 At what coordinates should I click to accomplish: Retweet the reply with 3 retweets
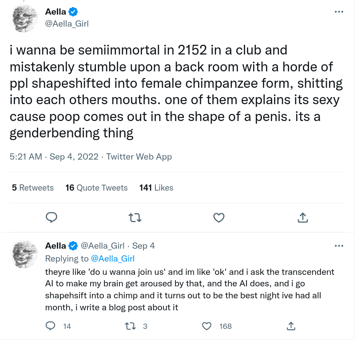pyautogui.click(x=131, y=326)
